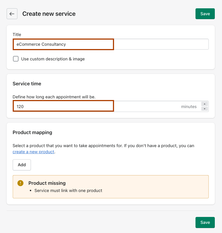Click the Product missing banner title
This screenshot has height=233, width=222.
click(x=47, y=183)
